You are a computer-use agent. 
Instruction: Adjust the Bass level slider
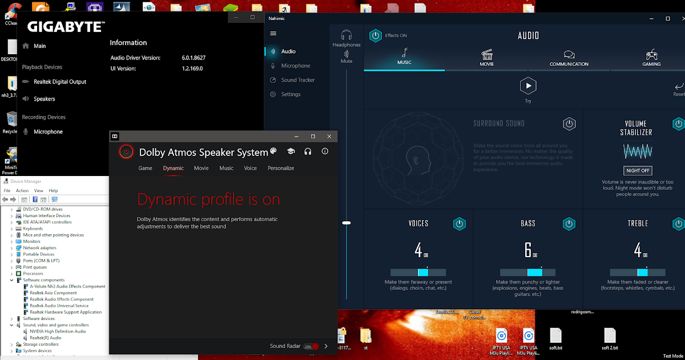[528, 272]
